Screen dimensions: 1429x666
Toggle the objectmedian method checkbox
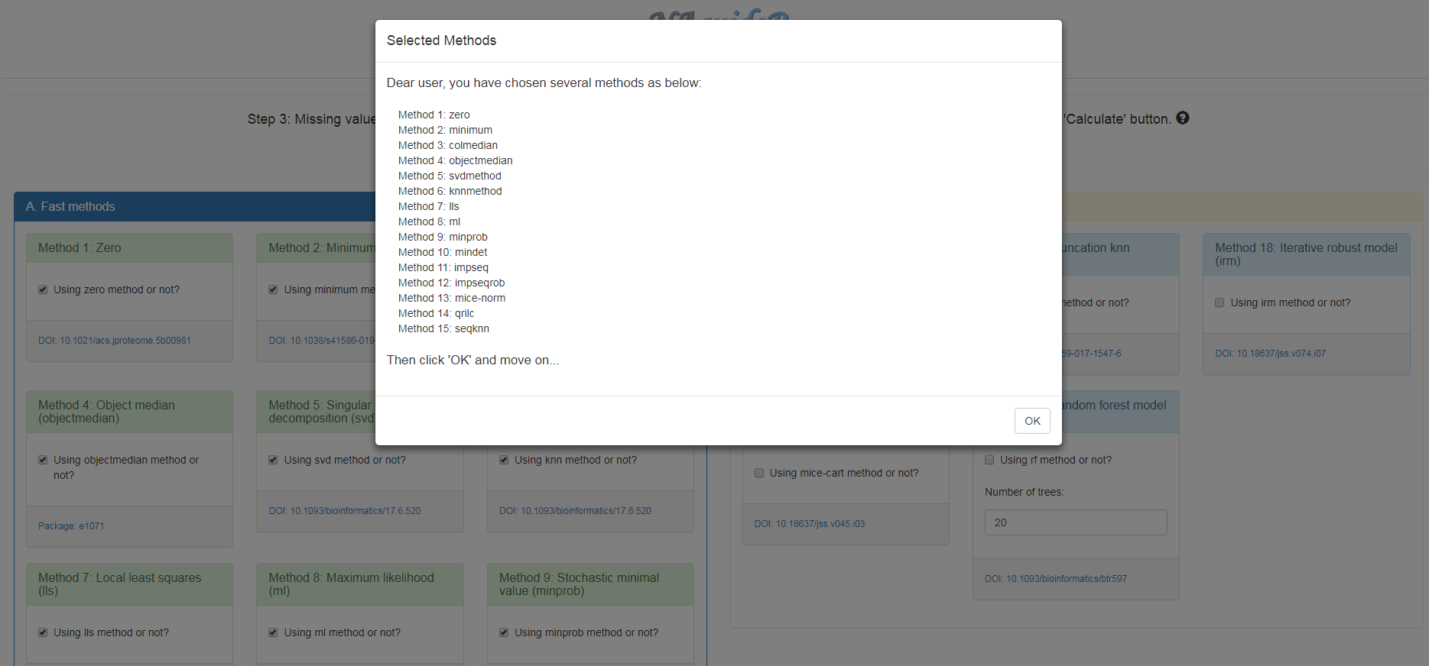43,460
